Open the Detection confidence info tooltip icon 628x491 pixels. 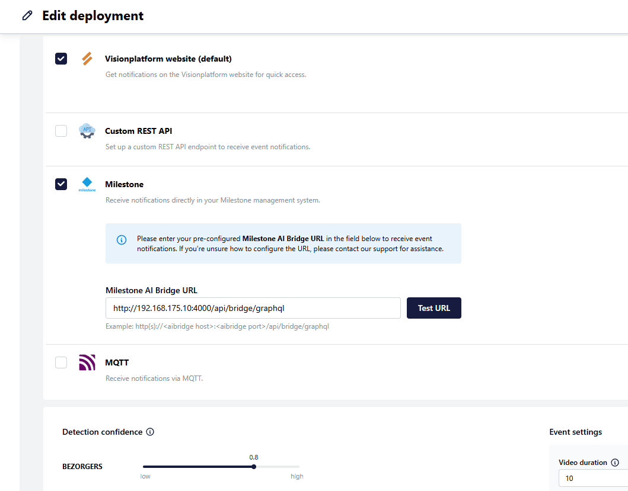coord(150,432)
